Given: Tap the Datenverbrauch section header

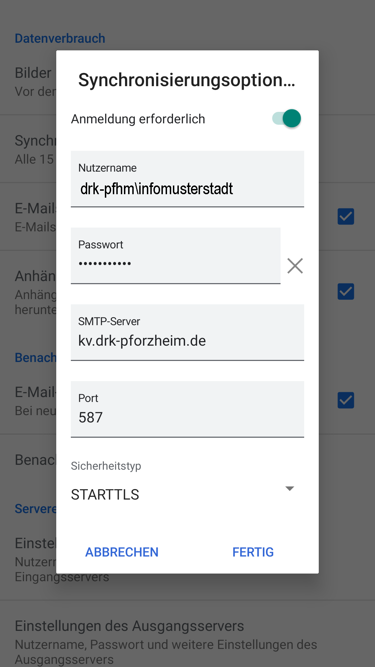Looking at the screenshot, I should 60,38.
